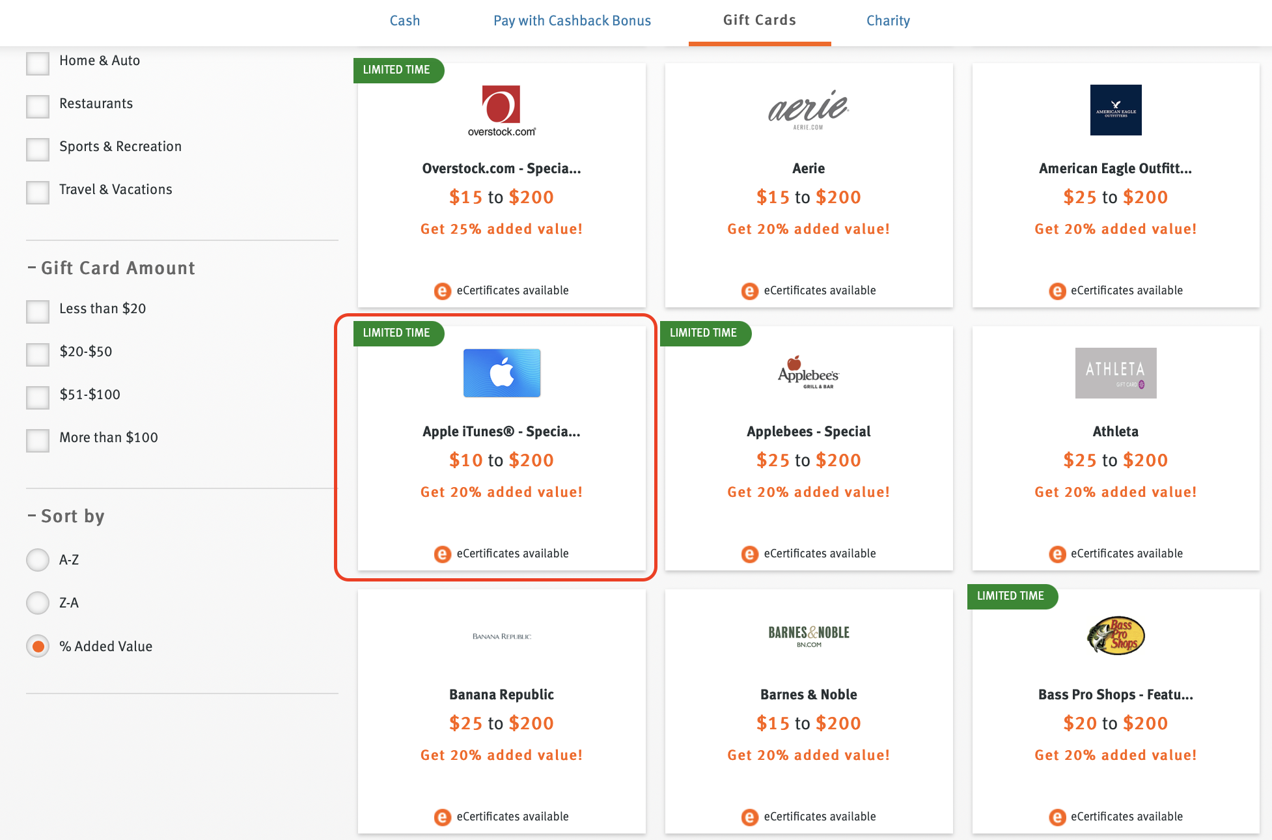Click the Athleta gift card image

[x=1115, y=373]
